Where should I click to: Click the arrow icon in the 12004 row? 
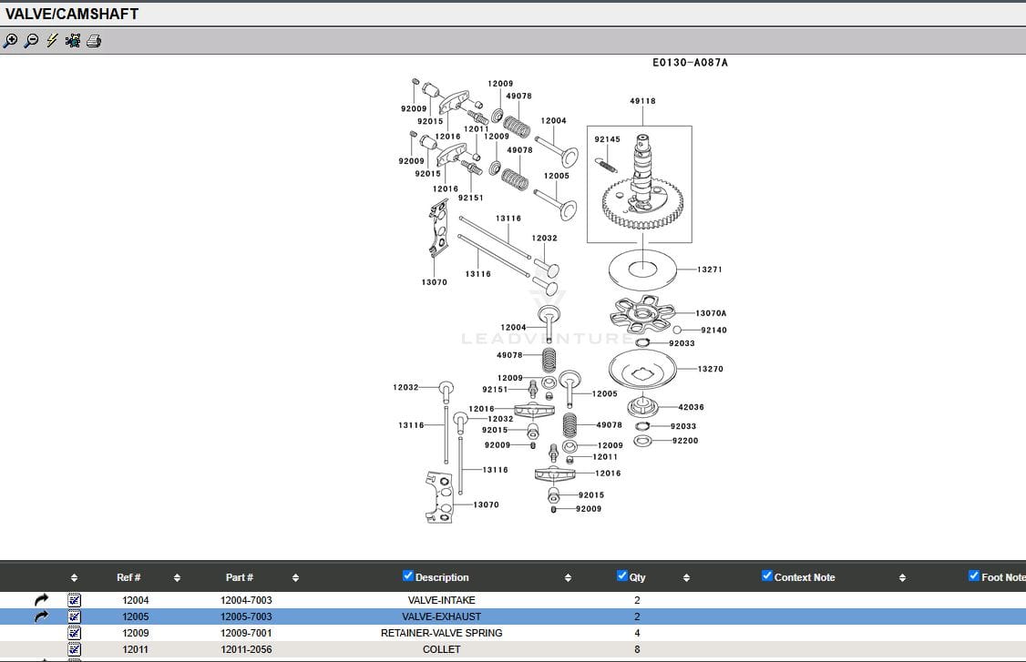41,600
